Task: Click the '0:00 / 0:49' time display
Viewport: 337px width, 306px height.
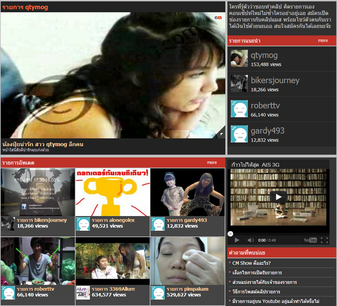Action: 267,240
